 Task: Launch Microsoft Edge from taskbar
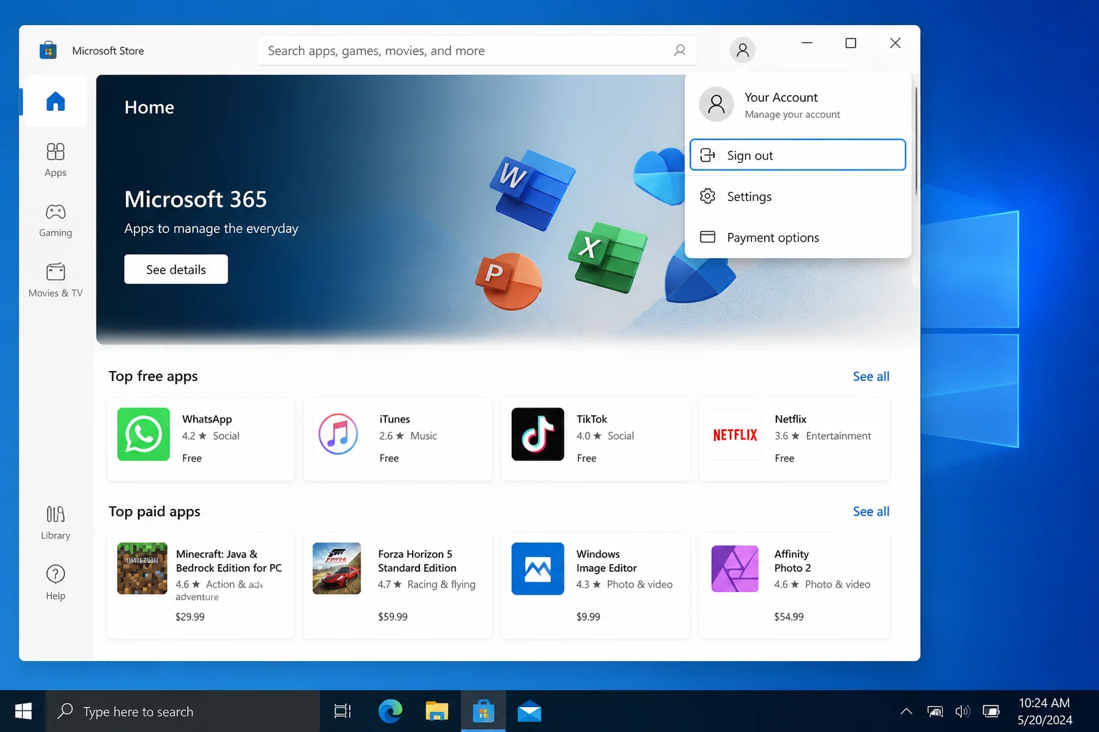[390, 711]
